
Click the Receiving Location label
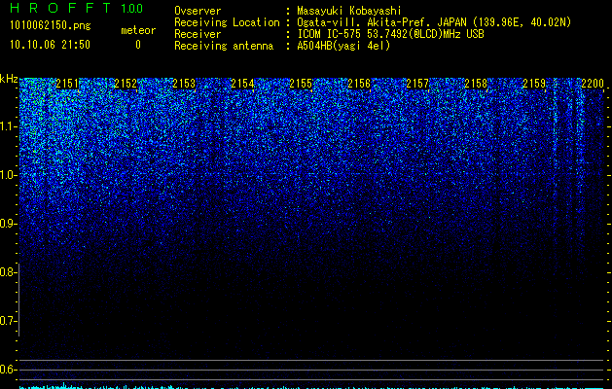click(x=227, y=22)
